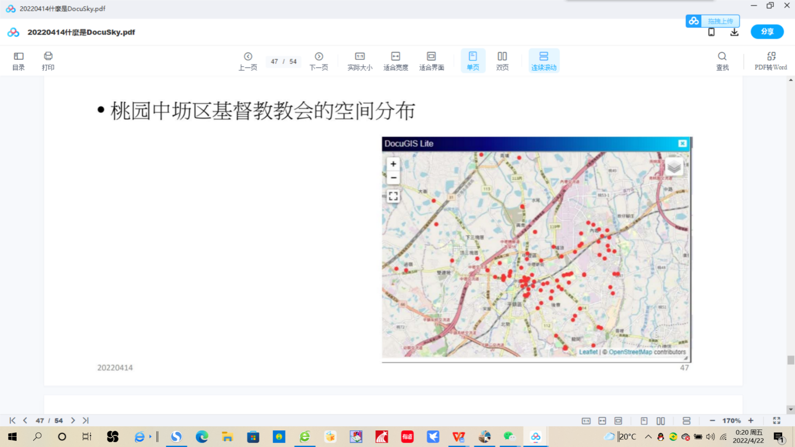Click the download icon near 分享
Viewport: 795px width, 447px height.
(734, 32)
